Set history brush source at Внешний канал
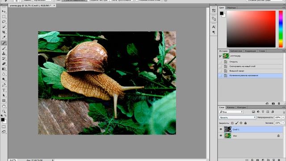Image resolution: width=286 pixels, height=161 pixels. [x=220, y=71]
